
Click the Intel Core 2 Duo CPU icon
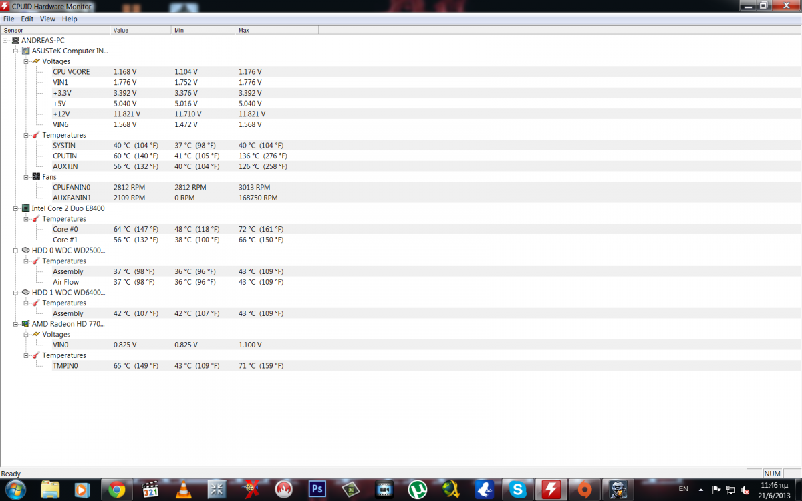(x=26, y=208)
